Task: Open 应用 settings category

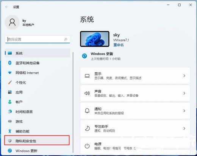Action: pyautogui.click(x=38, y=92)
